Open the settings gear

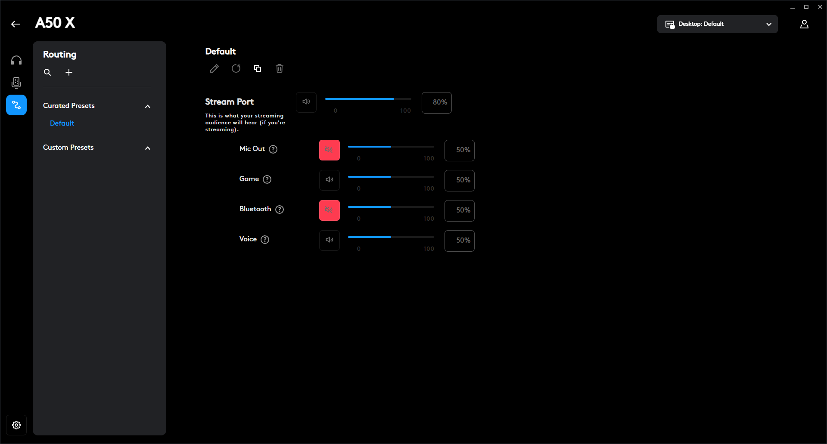pos(16,425)
